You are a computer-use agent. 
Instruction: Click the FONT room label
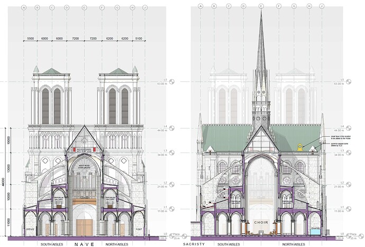139,229
